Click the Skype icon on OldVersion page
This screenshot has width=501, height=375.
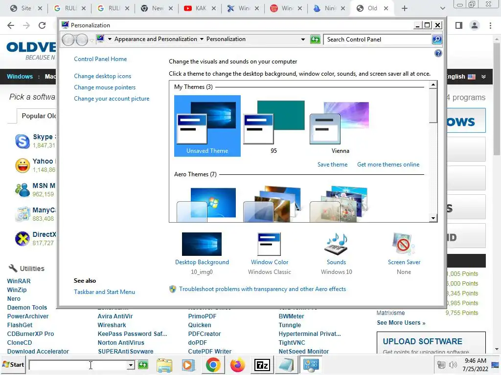pos(23,141)
